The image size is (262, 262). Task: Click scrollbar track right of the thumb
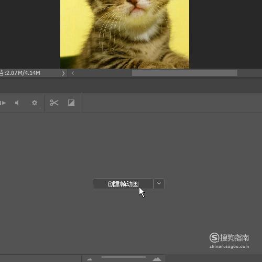click(249, 73)
